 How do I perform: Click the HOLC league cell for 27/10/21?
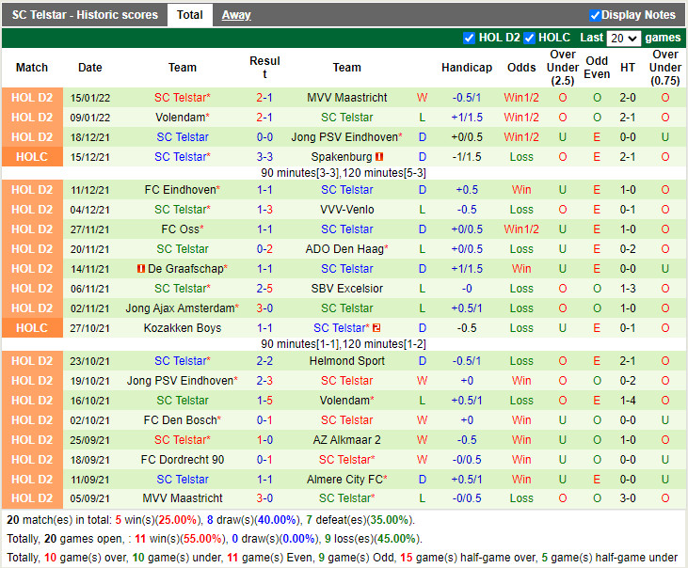click(x=32, y=327)
